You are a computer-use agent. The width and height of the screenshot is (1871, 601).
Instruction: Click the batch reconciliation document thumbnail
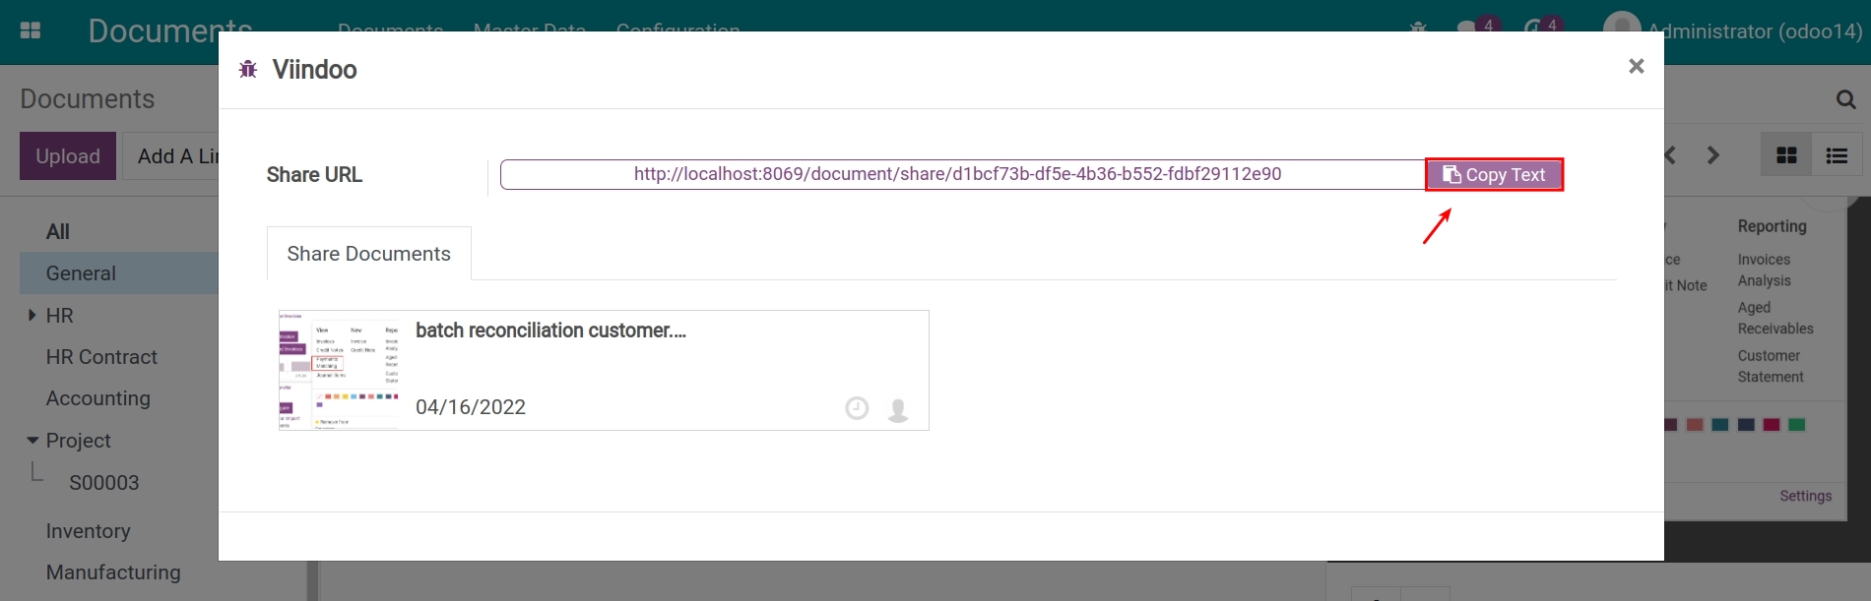340,370
